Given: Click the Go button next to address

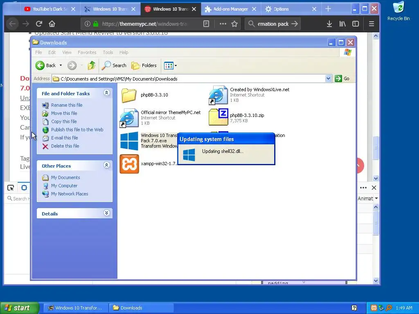Looking at the screenshot, I should (x=342, y=78).
